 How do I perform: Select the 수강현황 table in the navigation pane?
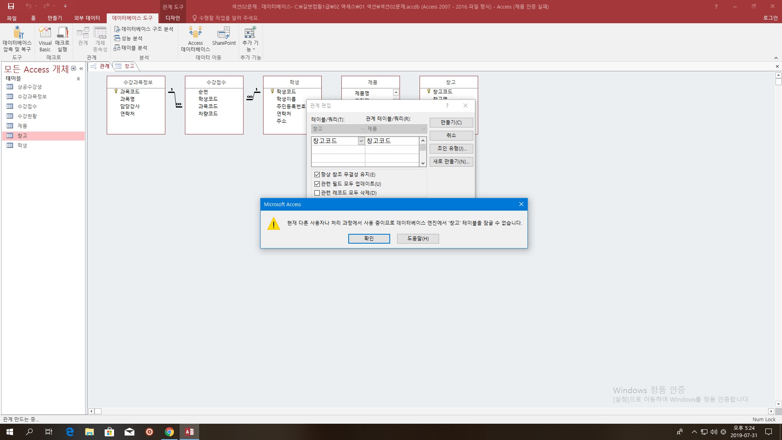coord(27,116)
